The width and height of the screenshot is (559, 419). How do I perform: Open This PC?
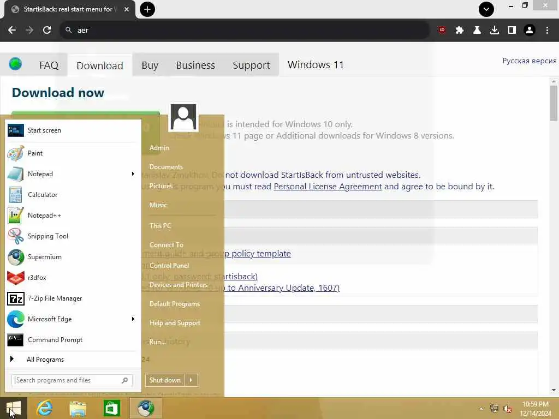tap(160, 225)
